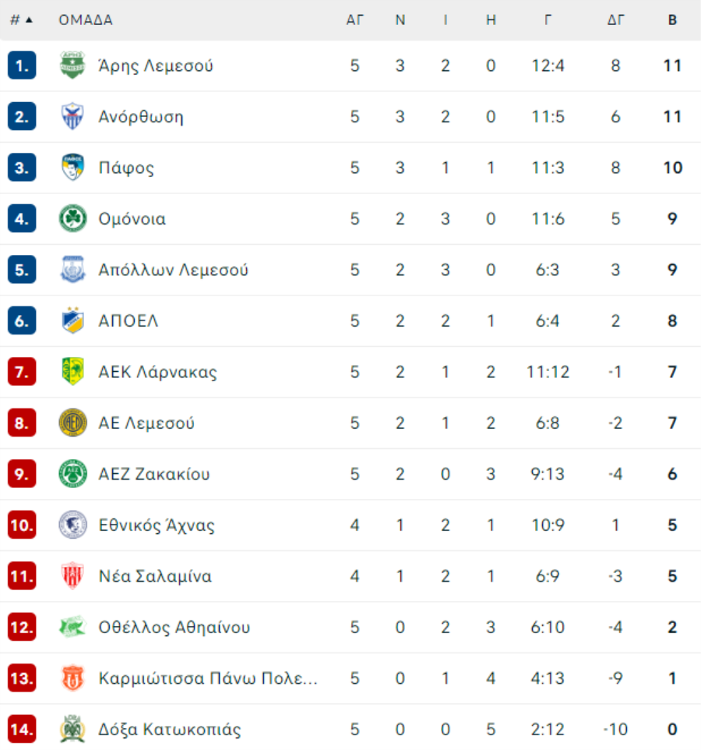Click the Ομόνοια green shamrock logo
Viewport: 701px width, 750px height.
(x=72, y=218)
